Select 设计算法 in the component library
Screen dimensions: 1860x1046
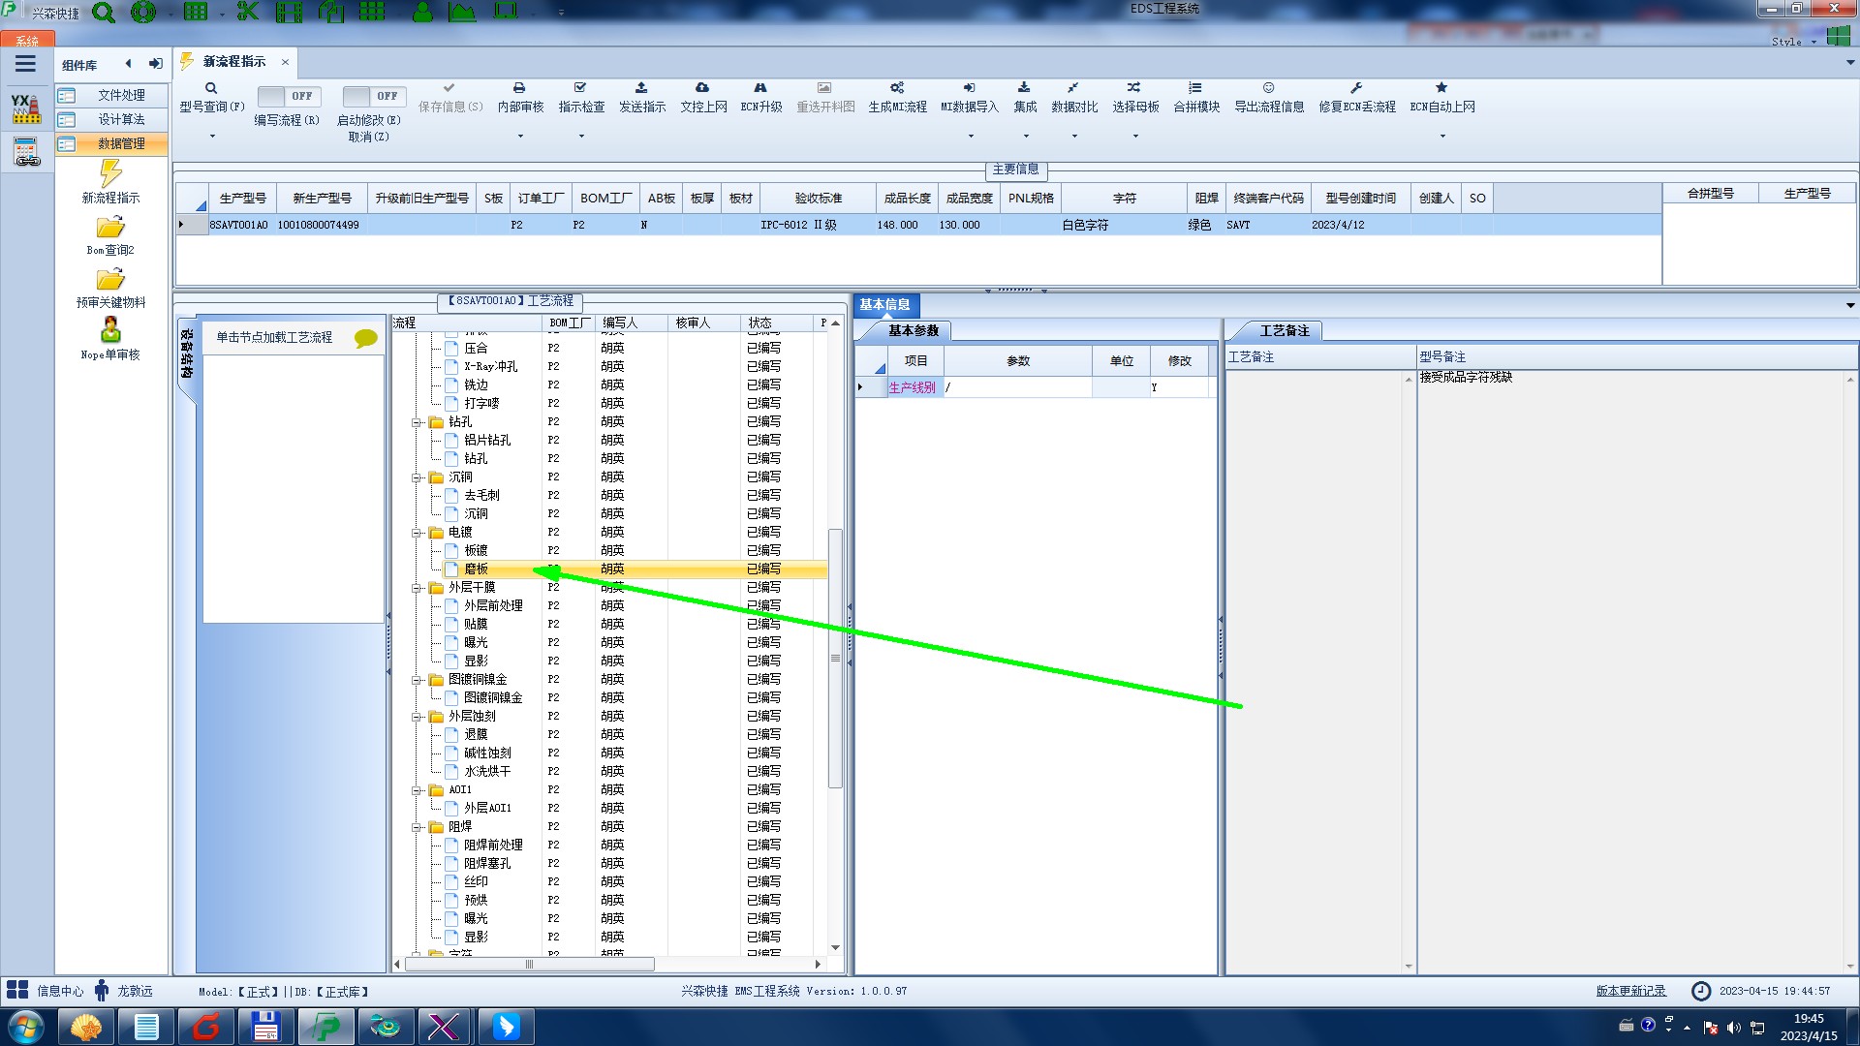(x=121, y=119)
